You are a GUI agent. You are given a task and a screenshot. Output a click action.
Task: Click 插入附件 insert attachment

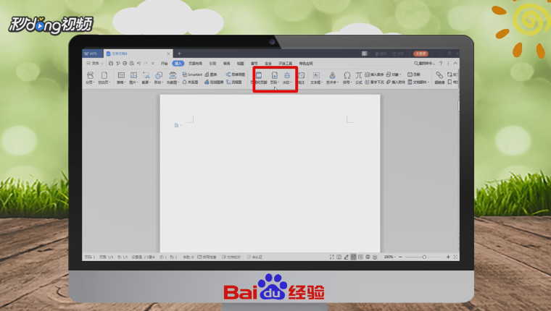click(x=396, y=82)
